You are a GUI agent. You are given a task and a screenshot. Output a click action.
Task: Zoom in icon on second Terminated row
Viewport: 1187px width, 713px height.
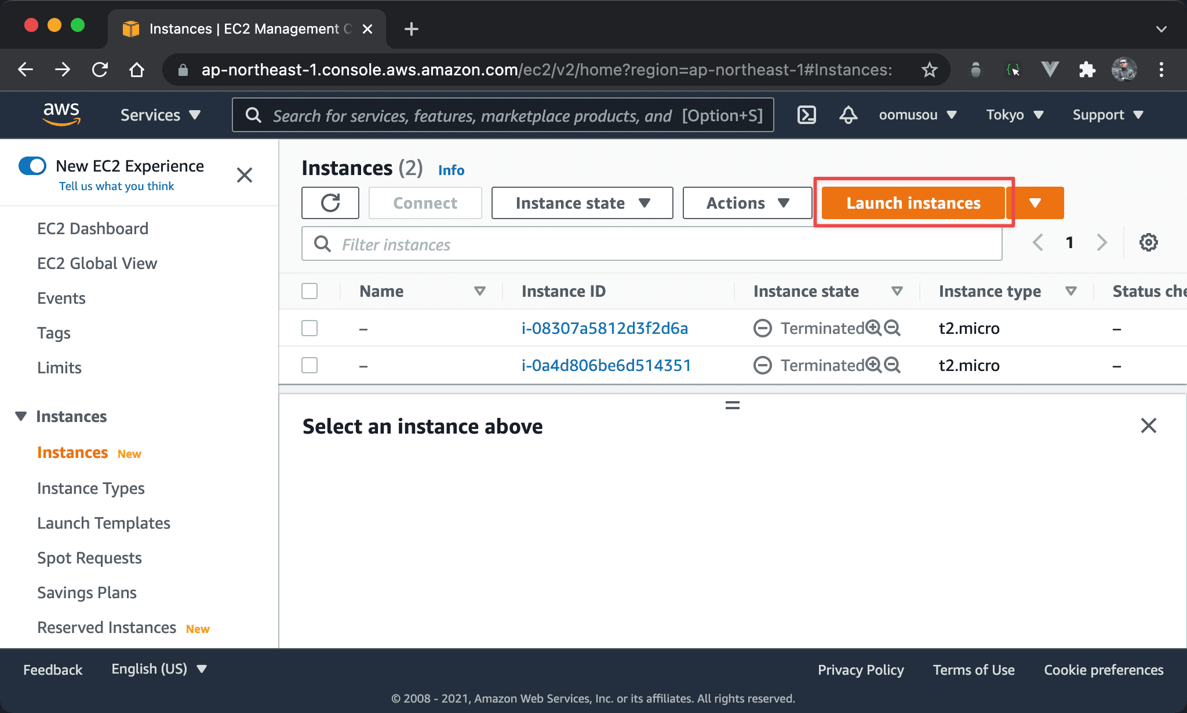(873, 365)
